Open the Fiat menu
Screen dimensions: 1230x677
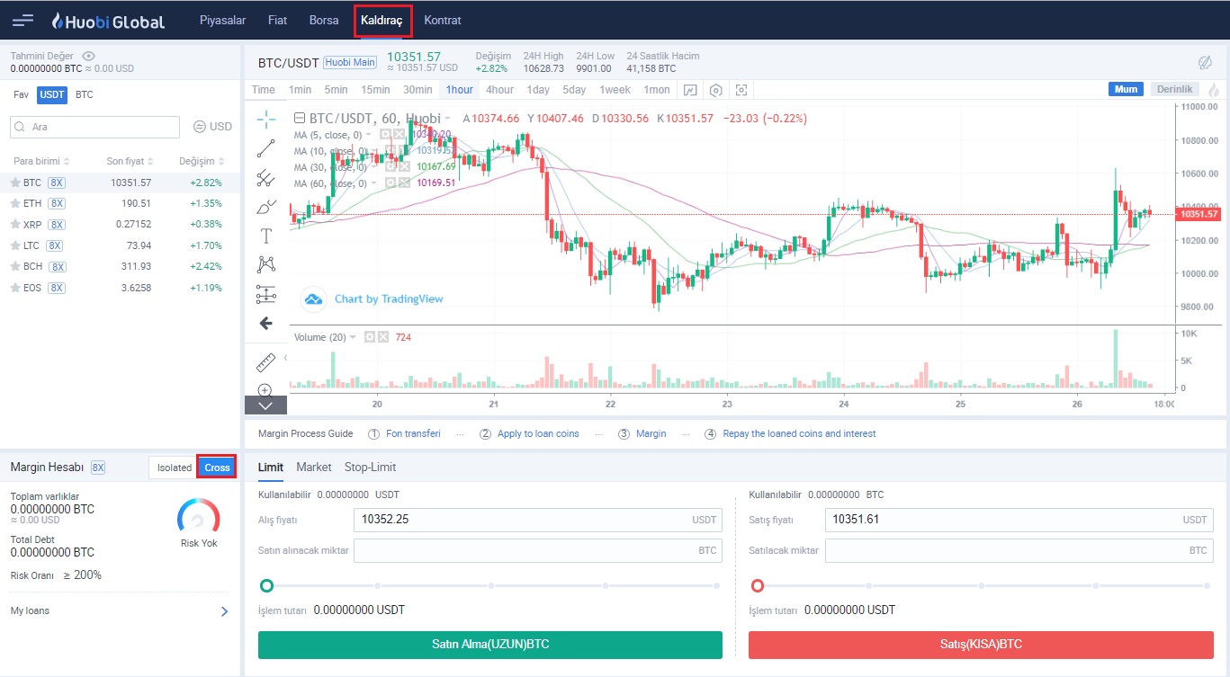click(x=278, y=20)
